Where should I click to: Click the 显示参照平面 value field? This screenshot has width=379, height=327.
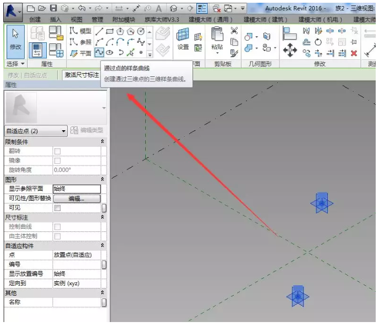76,189
